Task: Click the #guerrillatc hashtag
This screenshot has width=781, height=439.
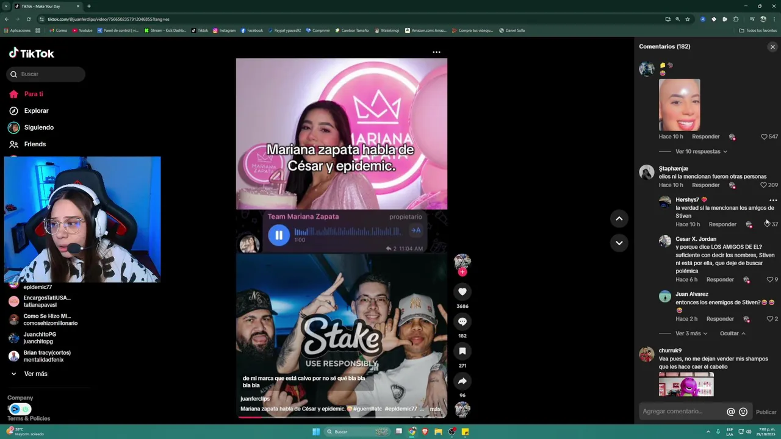Action: pos(367,409)
